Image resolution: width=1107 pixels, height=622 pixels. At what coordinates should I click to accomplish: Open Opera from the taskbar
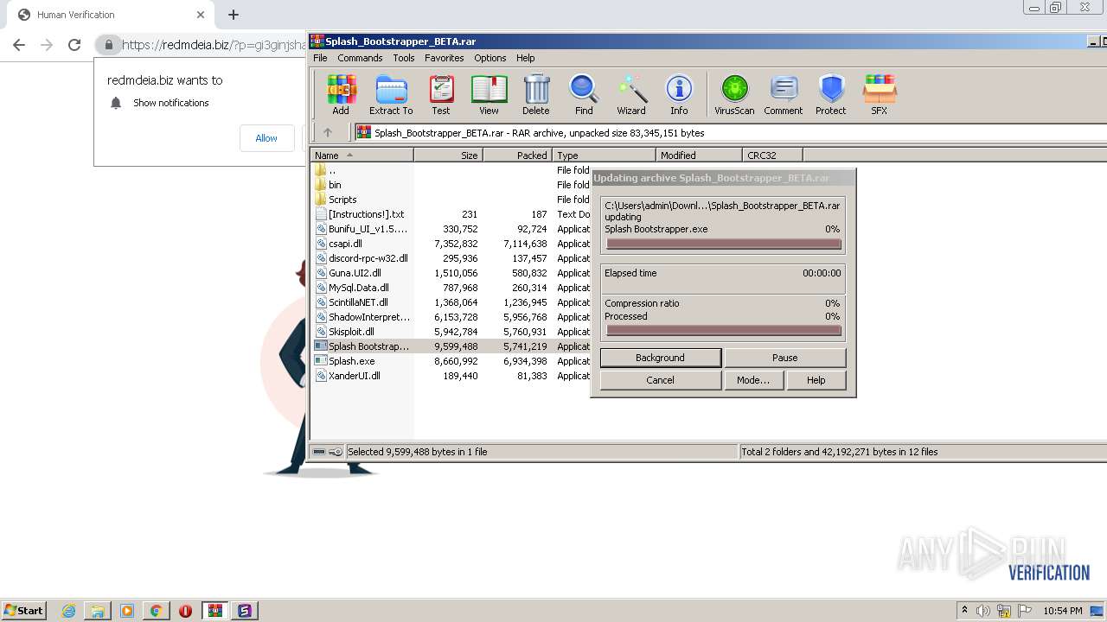pos(185,611)
